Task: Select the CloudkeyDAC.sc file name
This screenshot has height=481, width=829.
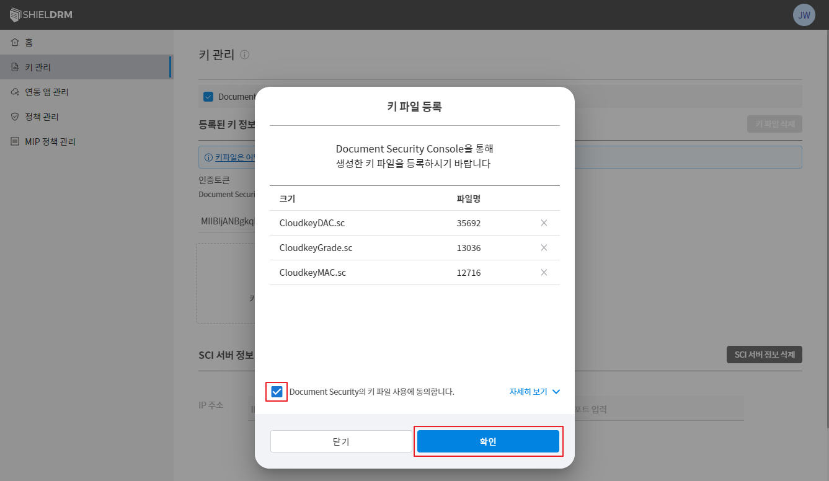Action: 312,223
